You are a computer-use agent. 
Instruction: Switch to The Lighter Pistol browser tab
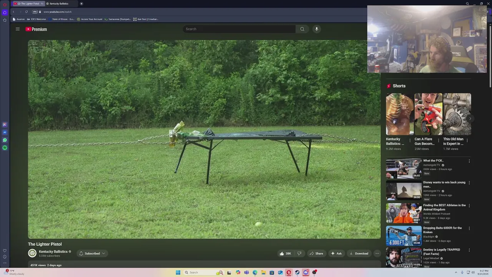[x=29, y=3]
